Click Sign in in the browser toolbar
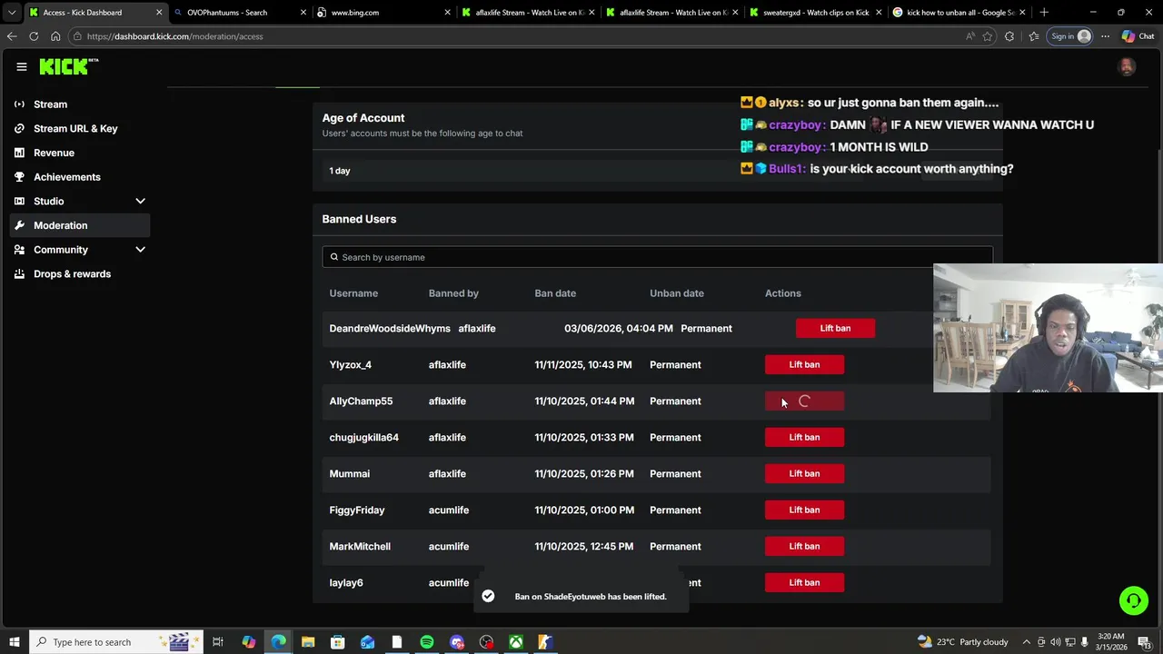 click(1070, 36)
